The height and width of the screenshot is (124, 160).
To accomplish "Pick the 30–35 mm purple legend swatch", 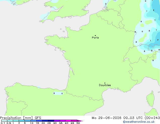I will point(57,121).
